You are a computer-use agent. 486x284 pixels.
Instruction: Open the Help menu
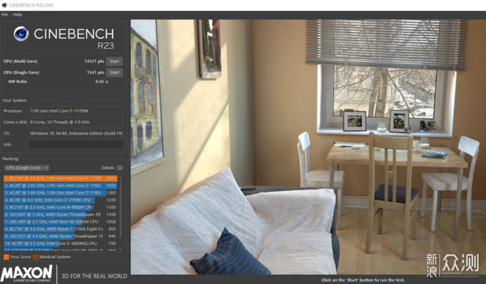point(18,15)
